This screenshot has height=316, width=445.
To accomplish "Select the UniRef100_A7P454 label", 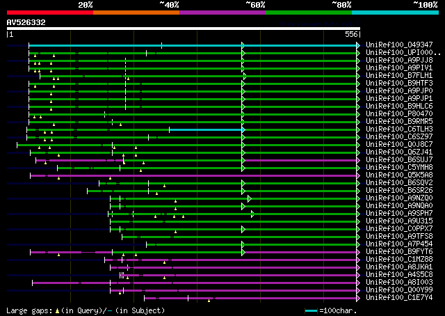I will 399,244.
